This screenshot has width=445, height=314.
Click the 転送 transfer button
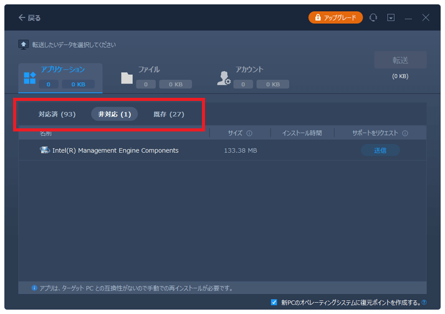(x=400, y=60)
